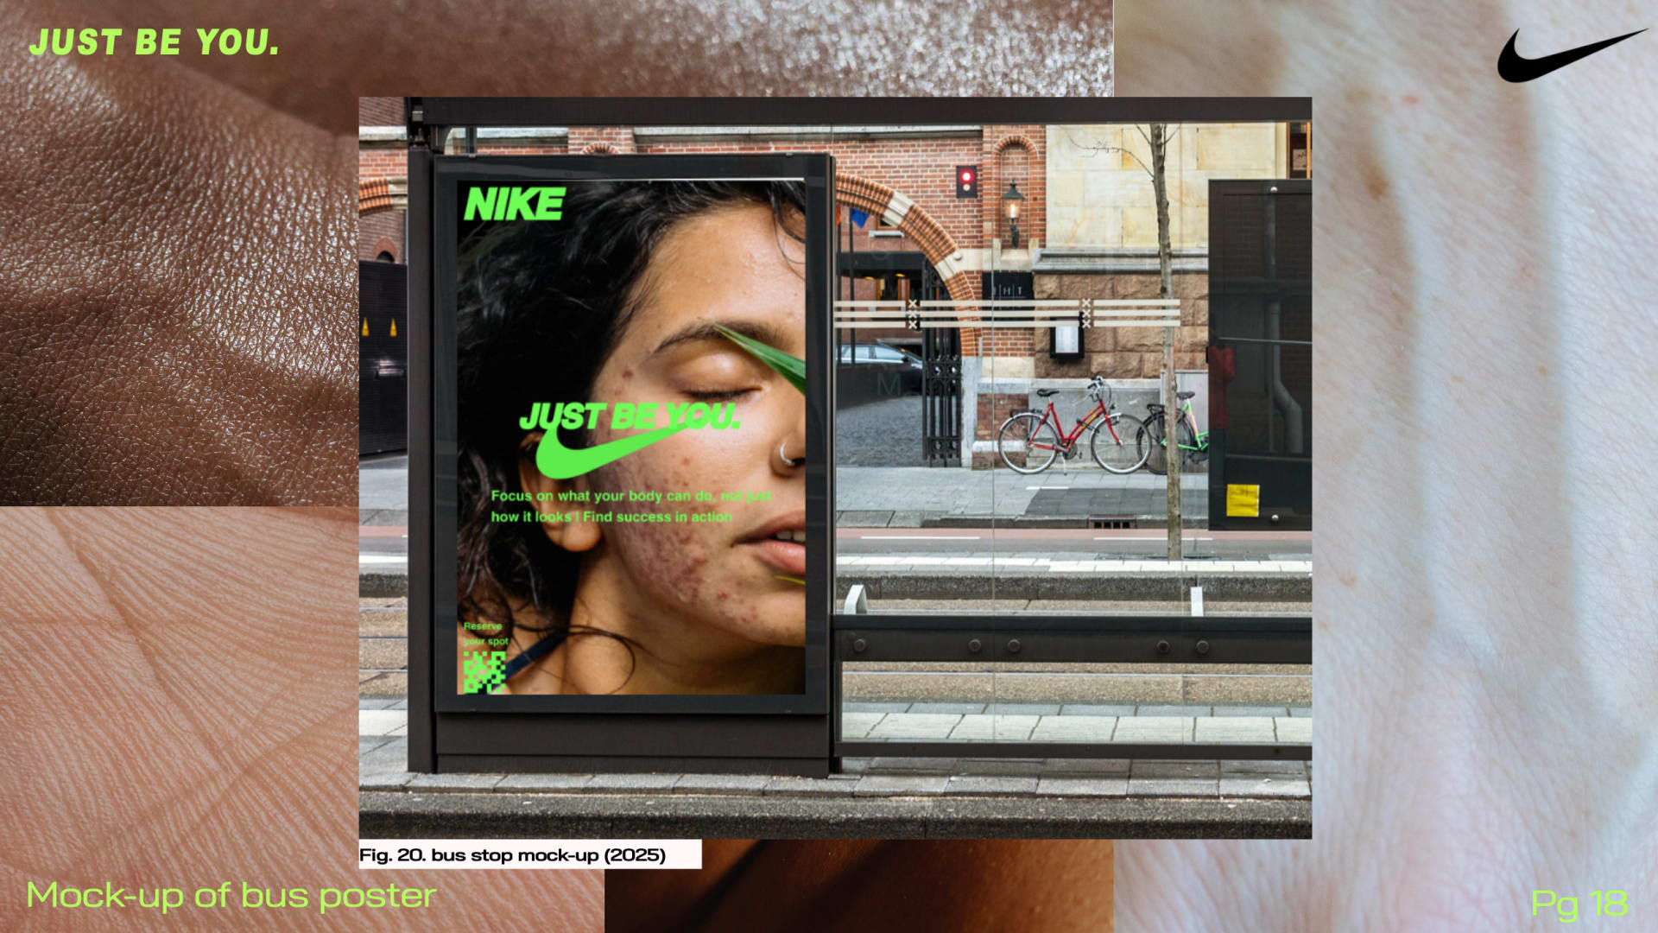
Task: Select the slide heading 'JUST BE YOU.'
Action: point(155,42)
